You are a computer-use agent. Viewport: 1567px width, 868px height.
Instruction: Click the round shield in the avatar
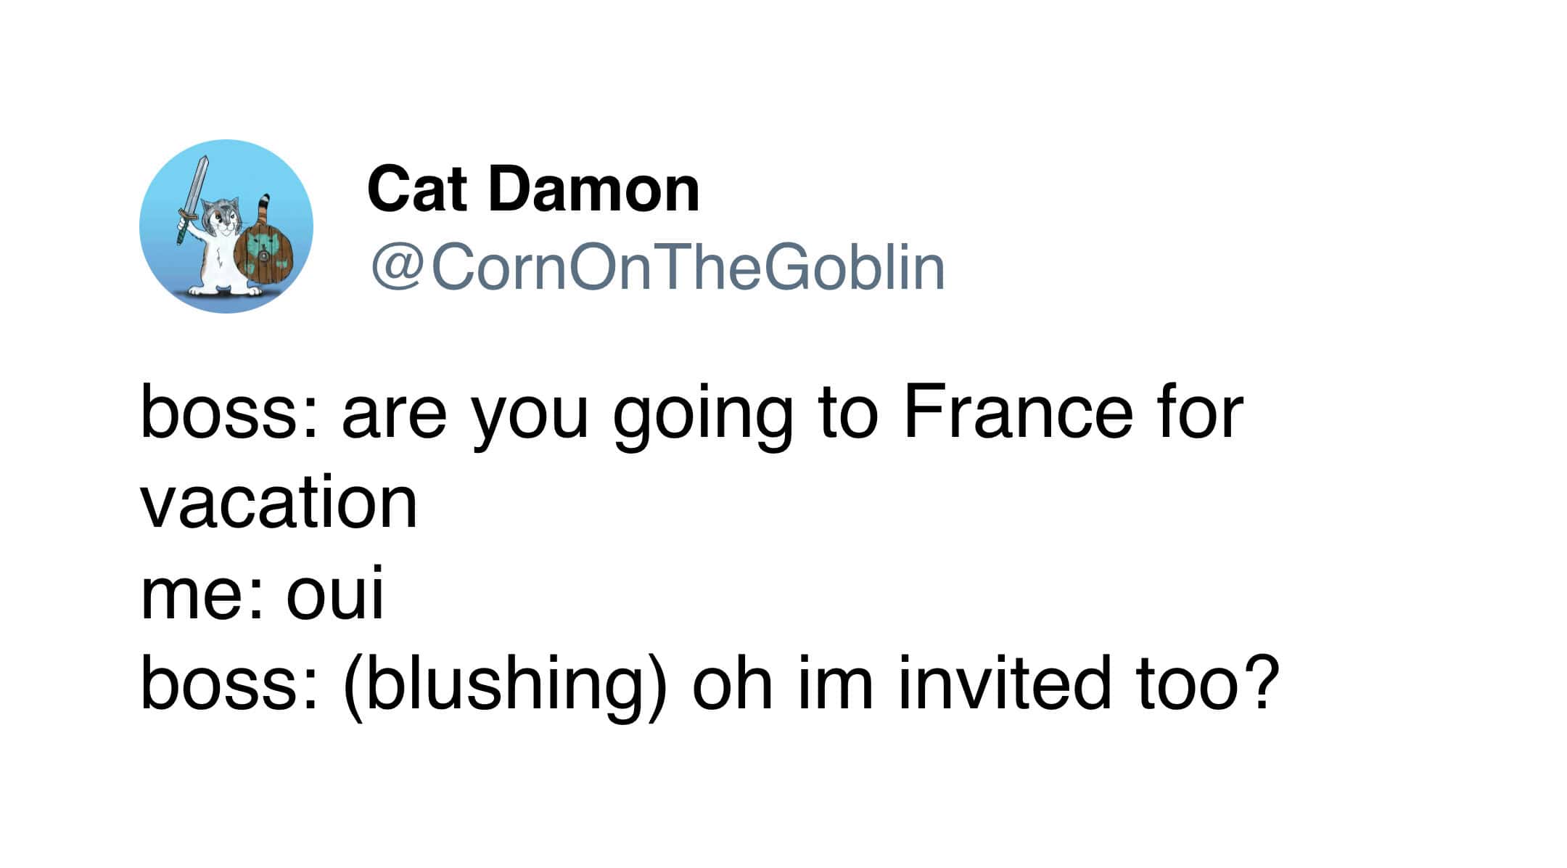click(264, 254)
